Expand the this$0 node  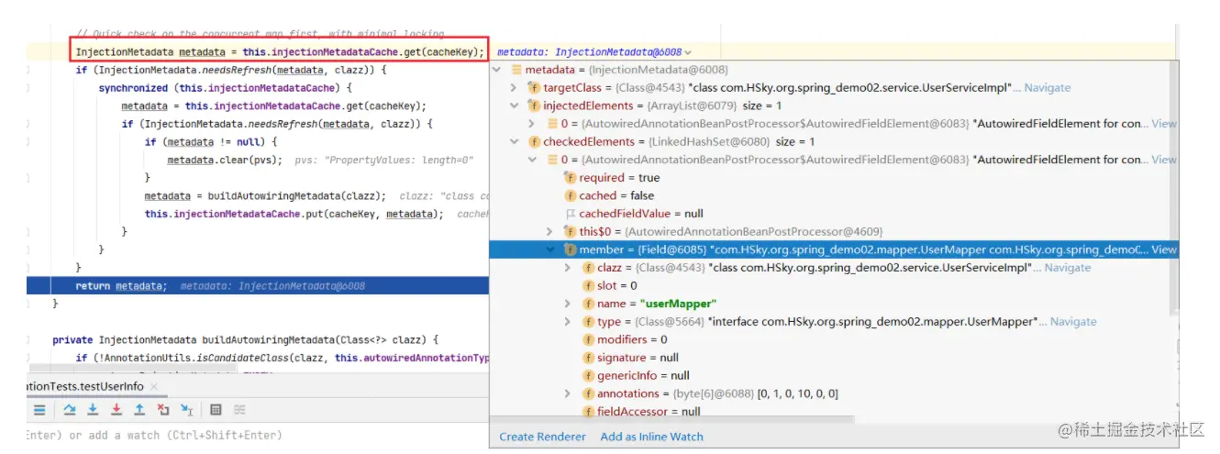[x=549, y=231]
